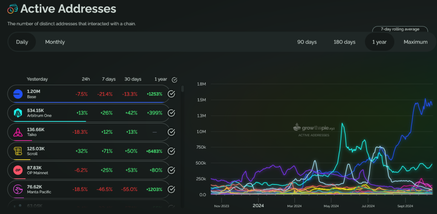Viewport: 437px width, 214px height.
Task: Select the 180 days timeframe
Action: (x=344, y=42)
